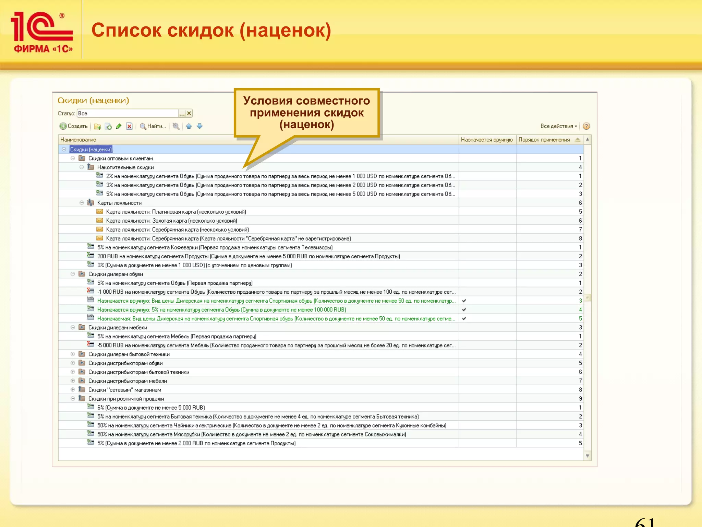Click the cancel search icon
The width and height of the screenshot is (702, 527).
(x=176, y=126)
